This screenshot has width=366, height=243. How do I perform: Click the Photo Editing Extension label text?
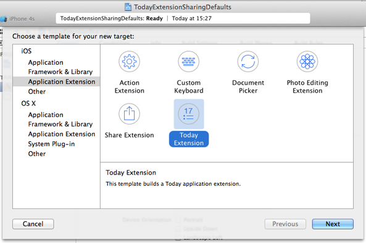click(307, 87)
